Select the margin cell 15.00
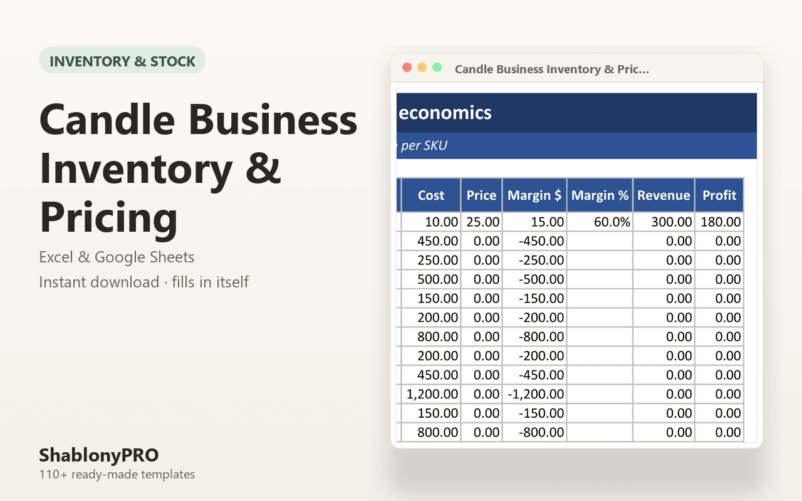 (534, 222)
